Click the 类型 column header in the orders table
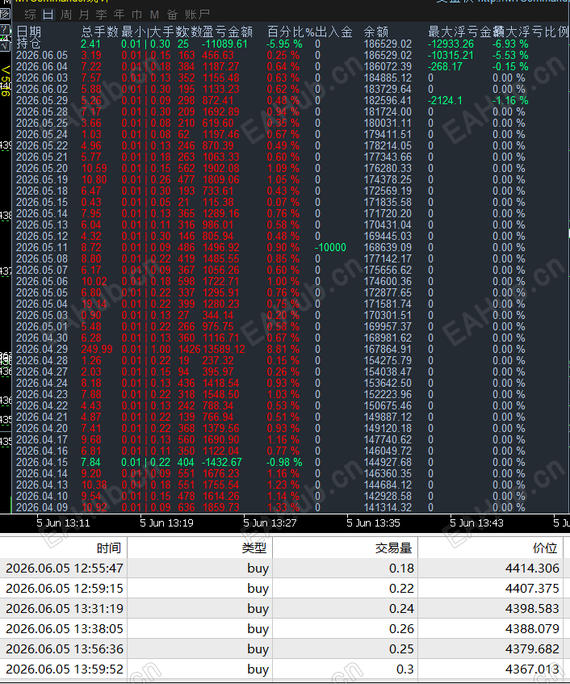 [254, 548]
